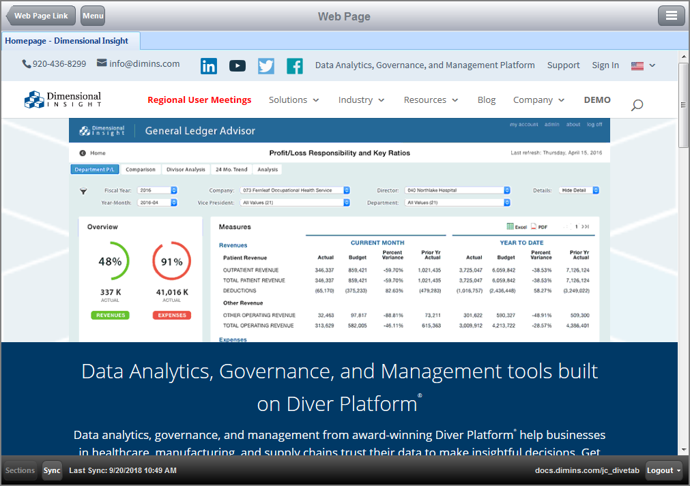Open the Facebook icon link
The height and width of the screenshot is (486, 690).
tap(295, 66)
